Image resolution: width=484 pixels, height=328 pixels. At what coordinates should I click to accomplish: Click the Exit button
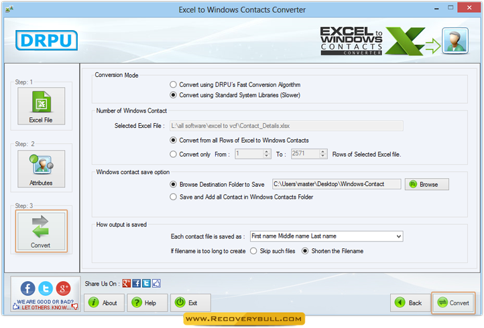[x=190, y=303]
